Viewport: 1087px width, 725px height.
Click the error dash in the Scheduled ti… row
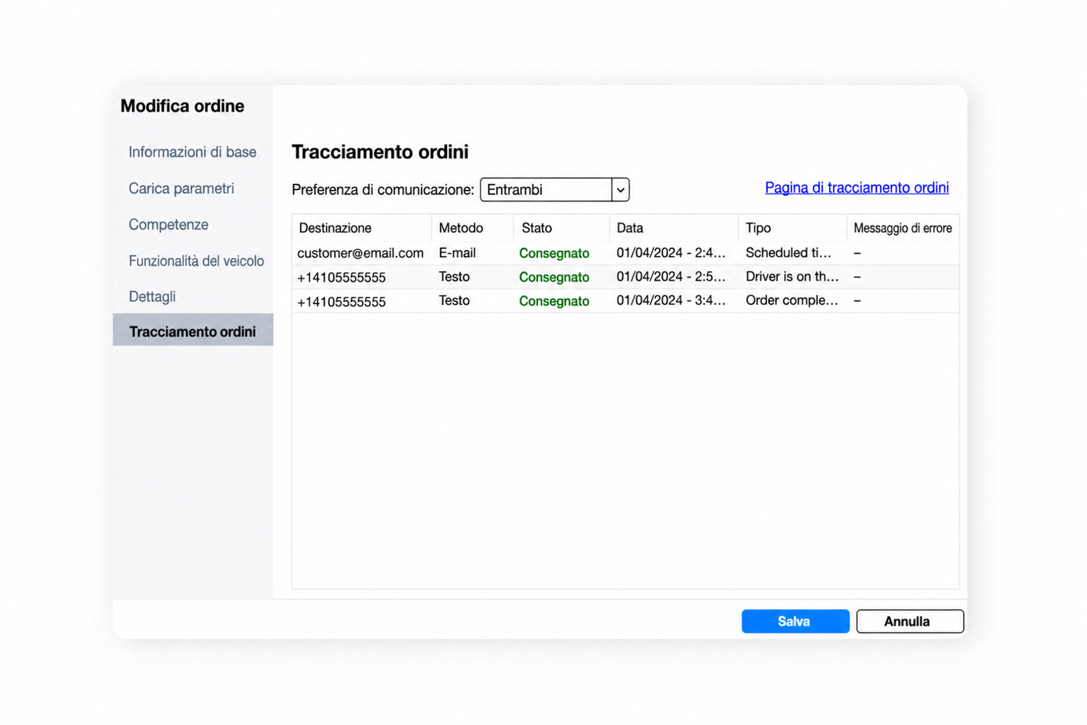[x=857, y=253]
